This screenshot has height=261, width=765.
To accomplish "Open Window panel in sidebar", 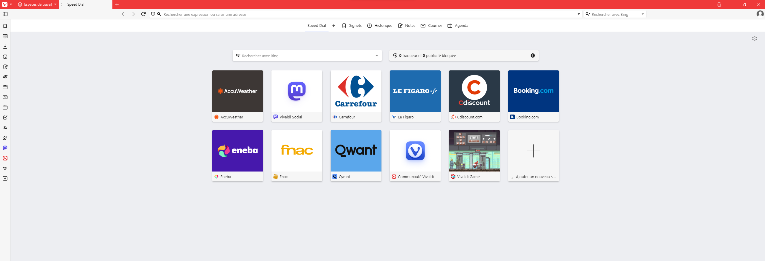I will [5, 87].
